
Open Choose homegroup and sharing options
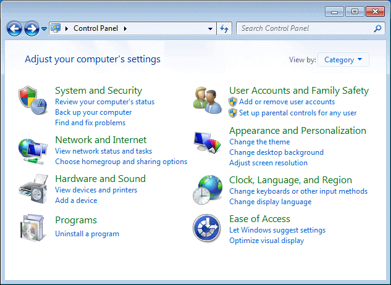[121, 162]
